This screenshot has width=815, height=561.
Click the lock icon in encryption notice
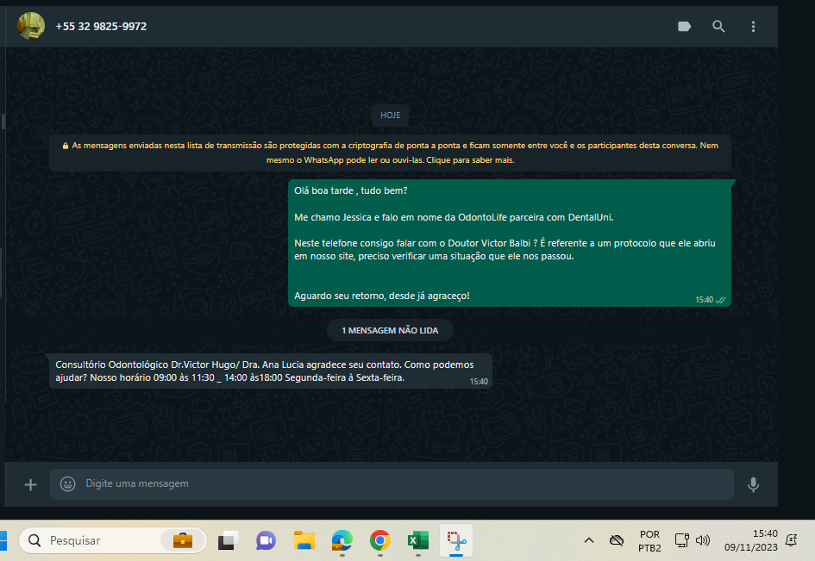(x=66, y=146)
